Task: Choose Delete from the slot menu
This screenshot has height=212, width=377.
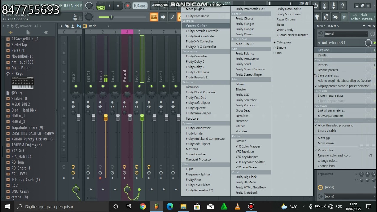Action: point(323,55)
